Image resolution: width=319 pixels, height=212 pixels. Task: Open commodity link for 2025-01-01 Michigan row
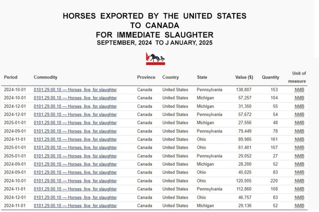75,123
